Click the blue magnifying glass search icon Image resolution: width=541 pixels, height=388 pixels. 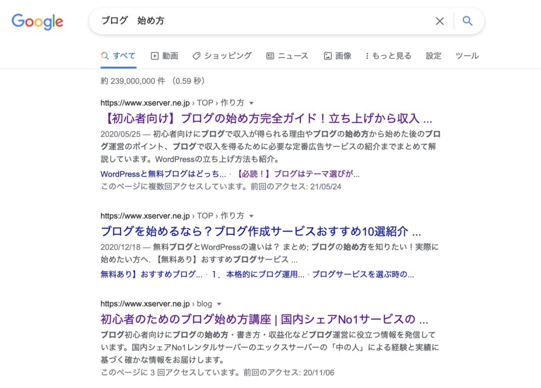tap(468, 21)
